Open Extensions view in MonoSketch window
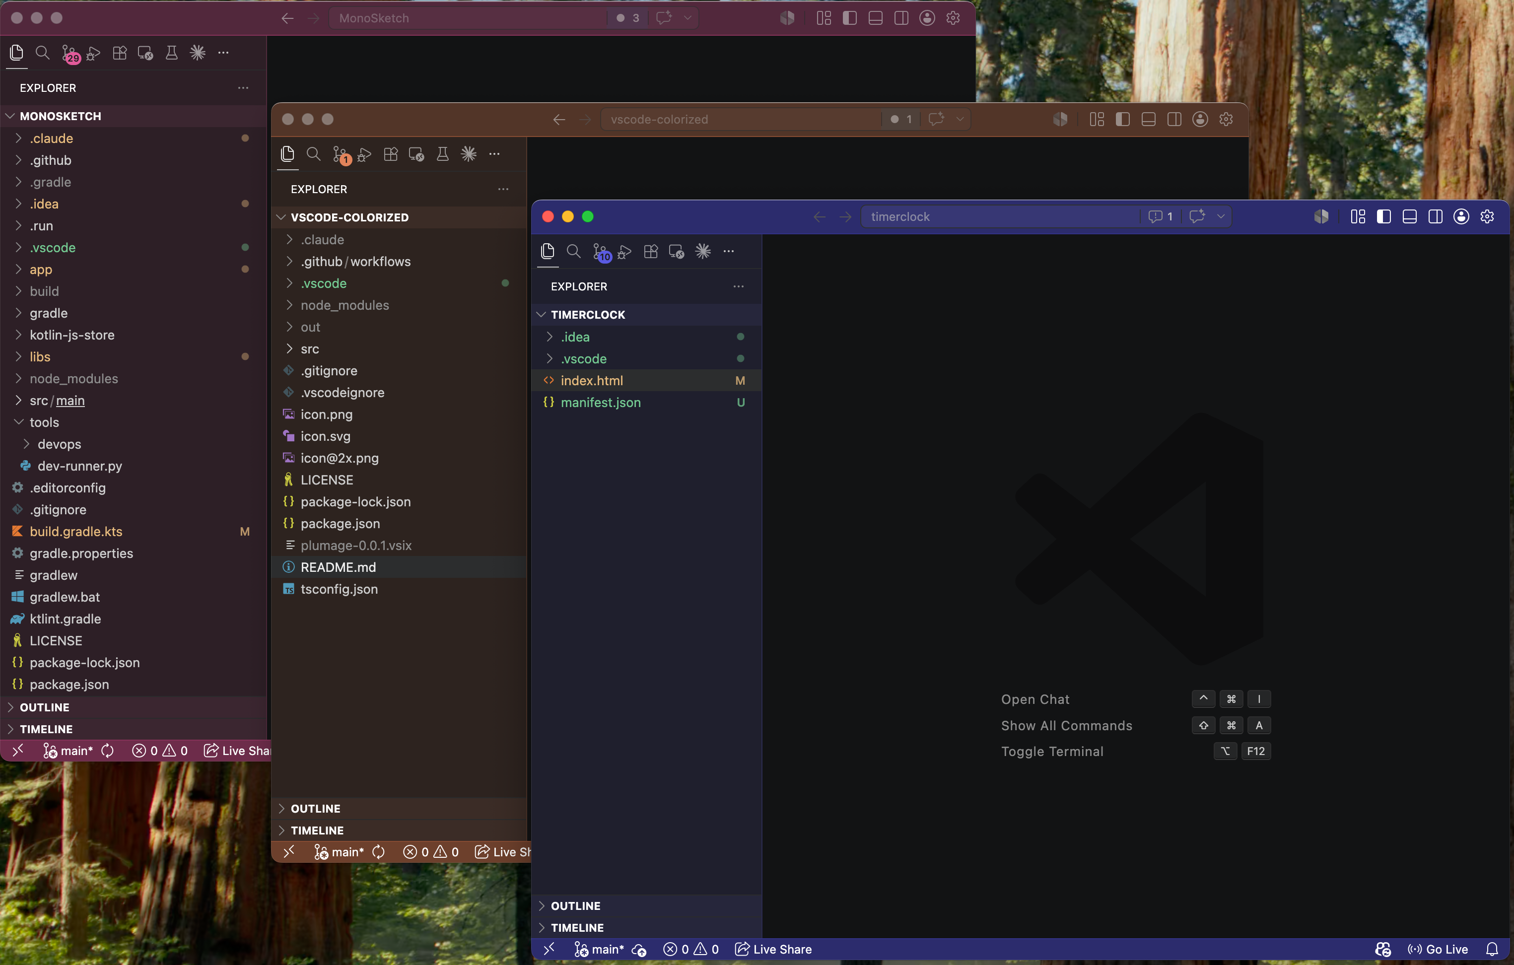This screenshot has width=1514, height=965. [x=120, y=53]
